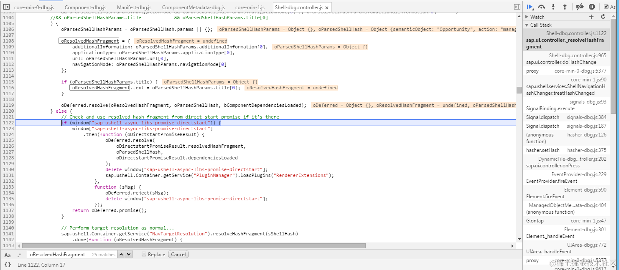Viewport: 619px width, 270px height.
Task: Refresh the watch expressions
Action: point(603,17)
